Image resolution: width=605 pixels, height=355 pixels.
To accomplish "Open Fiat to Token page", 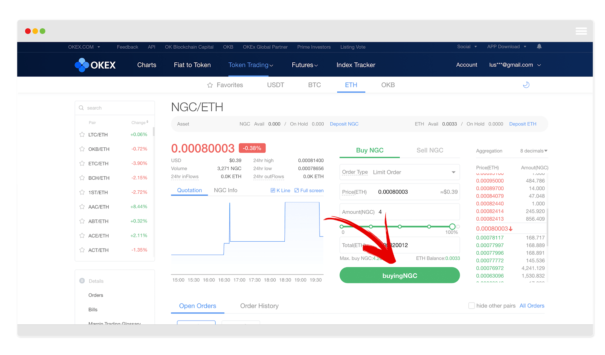I will pyautogui.click(x=192, y=65).
